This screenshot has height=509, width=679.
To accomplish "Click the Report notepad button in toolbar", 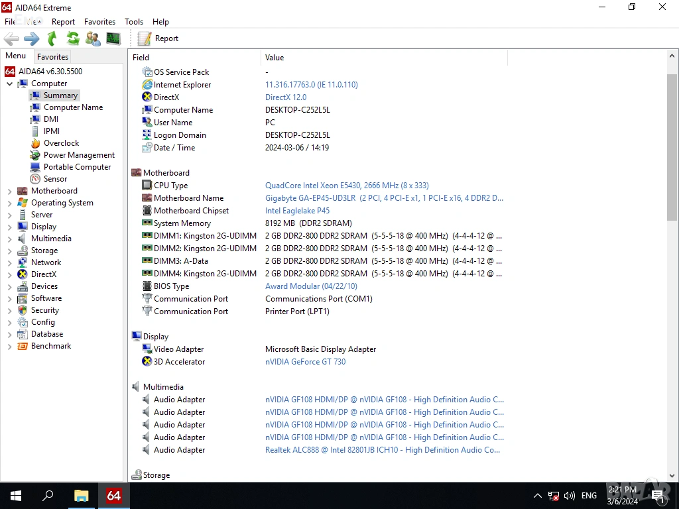I will tap(158, 38).
